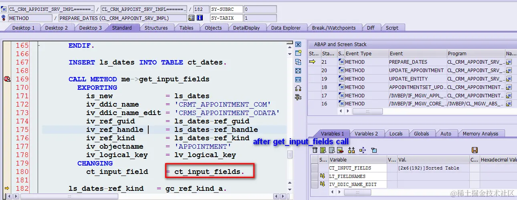This screenshot has width=517, height=200.
Task: Click the full-screen tool icon beside the editor
Action: 298,71
